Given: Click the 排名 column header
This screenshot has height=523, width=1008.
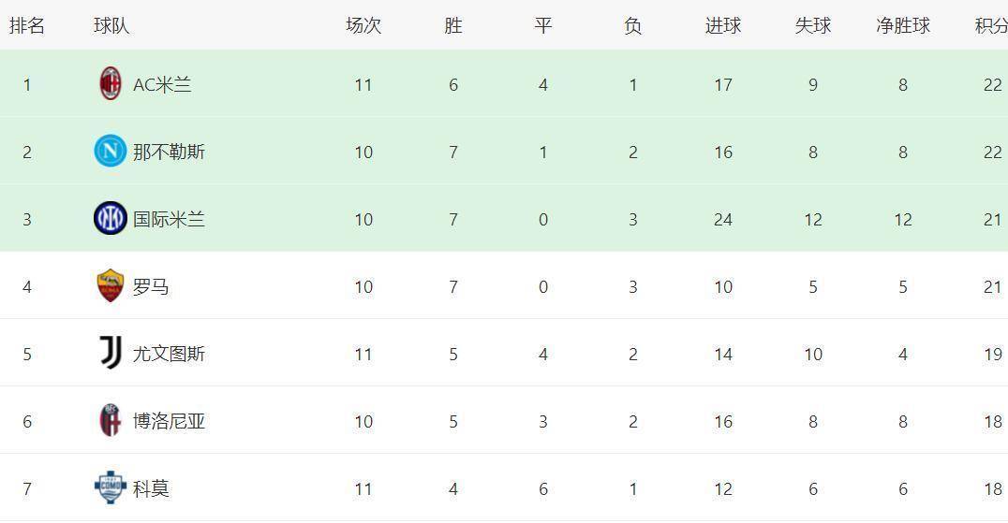Looking at the screenshot, I should click(x=27, y=26).
